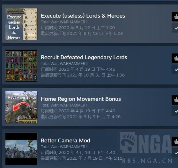178x168 pixels.
Task: Click Execute useless Lords & Heroes thumbnail
Action: pyautogui.click(x=21, y=24)
